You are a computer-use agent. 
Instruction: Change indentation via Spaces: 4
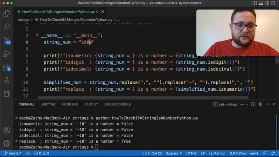174,153
